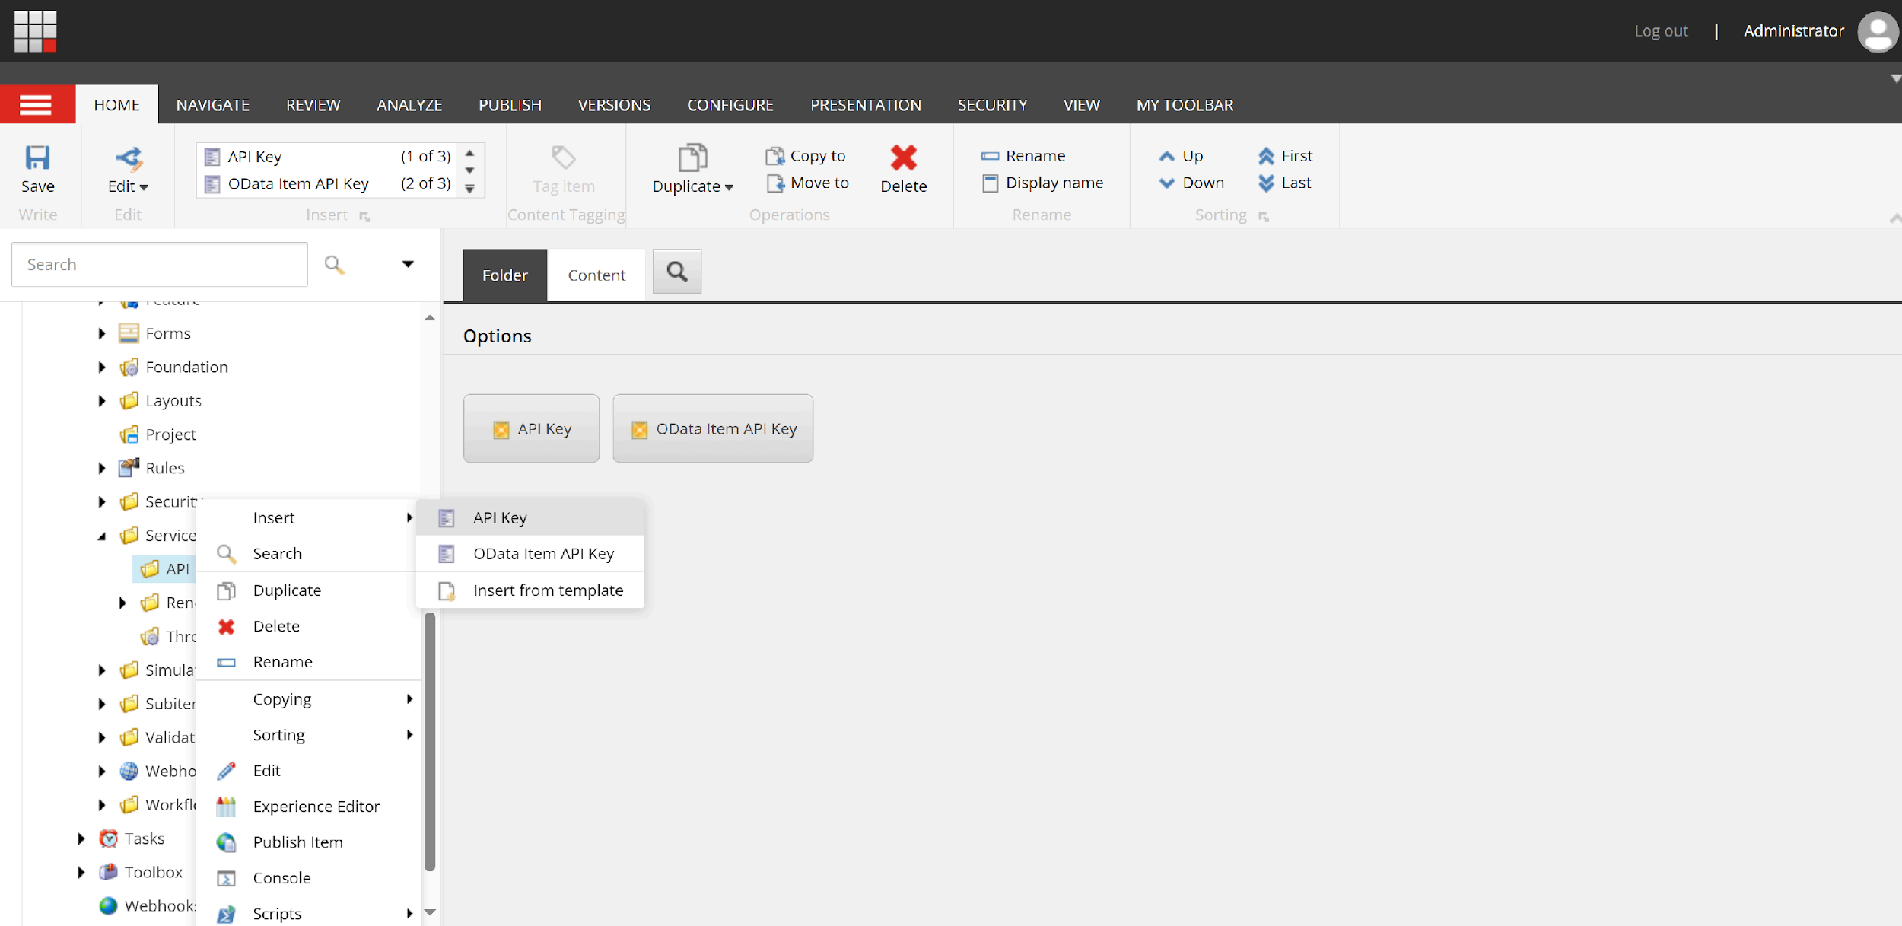The width and height of the screenshot is (1902, 926).
Task: Click Move to in Operations
Action: (x=807, y=183)
